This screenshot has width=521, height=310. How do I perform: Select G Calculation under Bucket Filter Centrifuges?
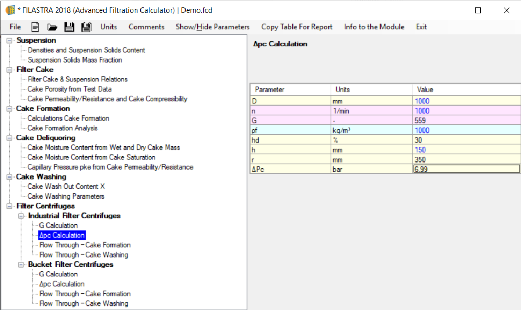[58, 274]
